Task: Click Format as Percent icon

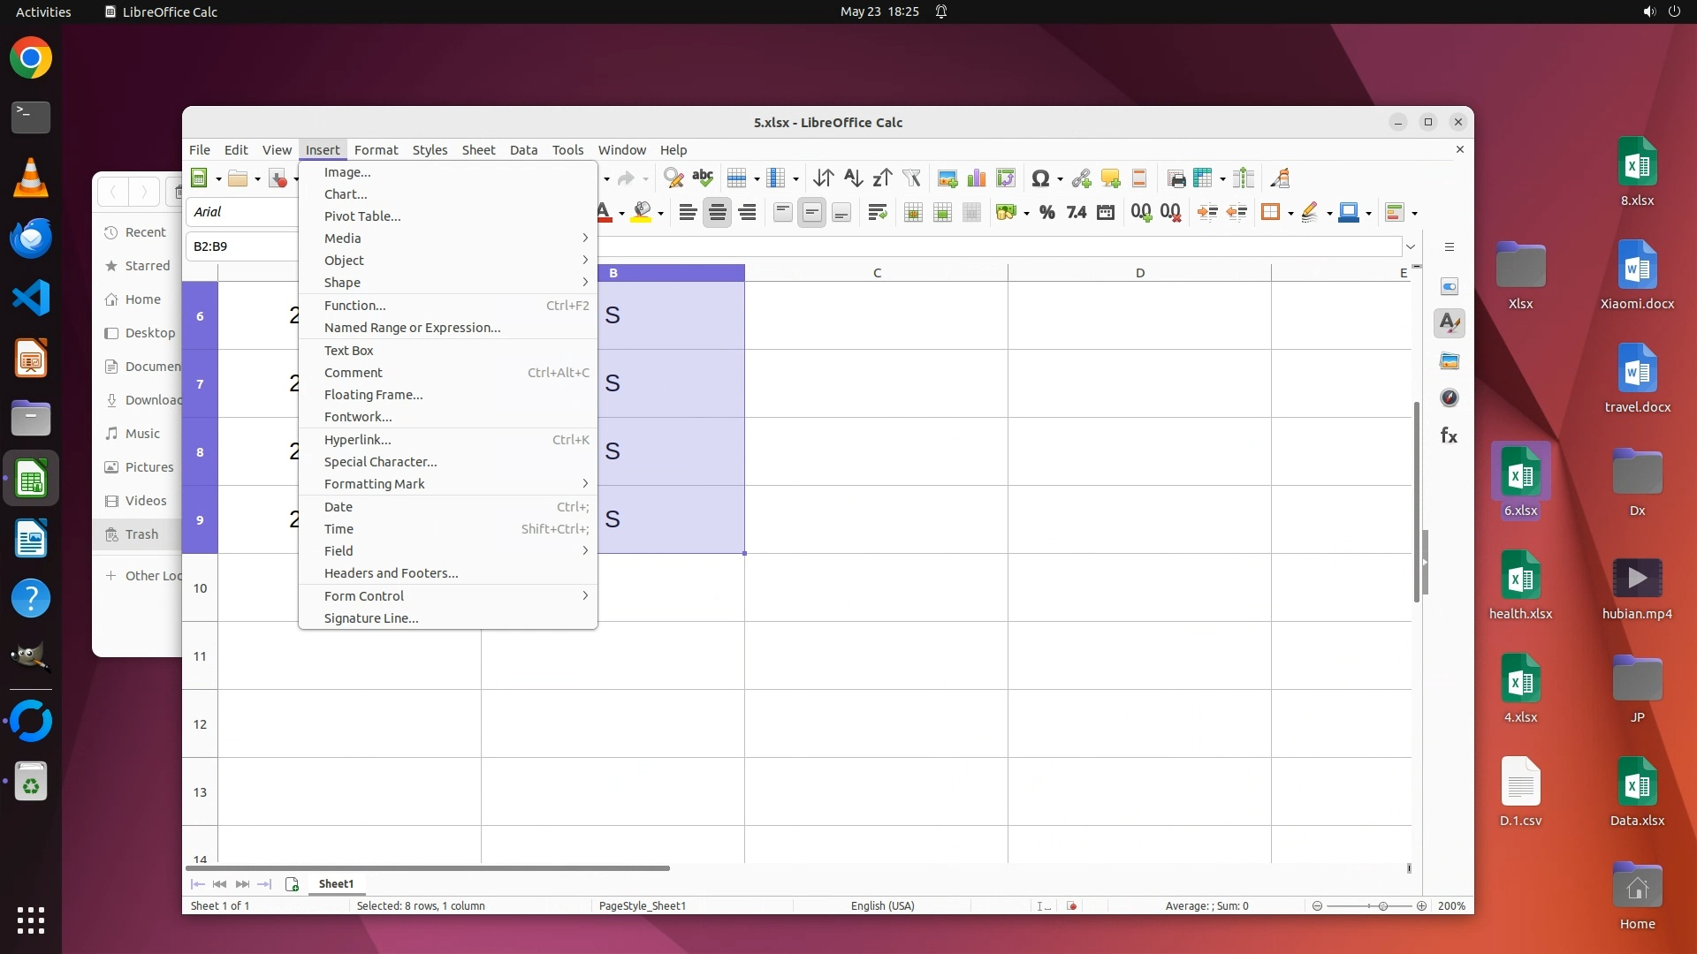Action: pos(1047,212)
